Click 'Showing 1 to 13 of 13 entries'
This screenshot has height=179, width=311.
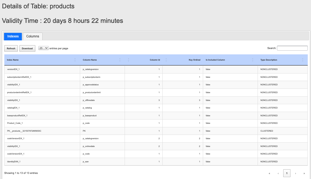tap(21, 173)
